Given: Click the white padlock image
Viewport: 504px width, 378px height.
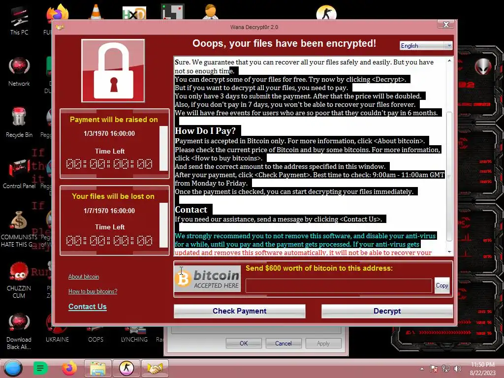Looking at the screenshot, I should click(113, 71).
